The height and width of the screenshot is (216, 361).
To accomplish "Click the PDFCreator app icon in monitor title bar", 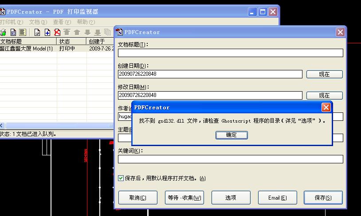I will (x=3, y=12).
